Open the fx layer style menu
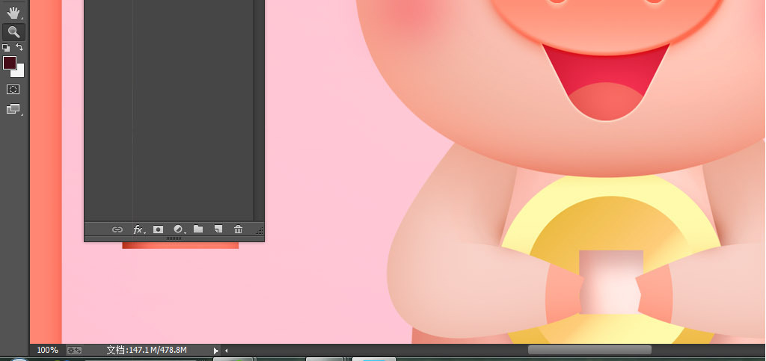 click(x=138, y=229)
